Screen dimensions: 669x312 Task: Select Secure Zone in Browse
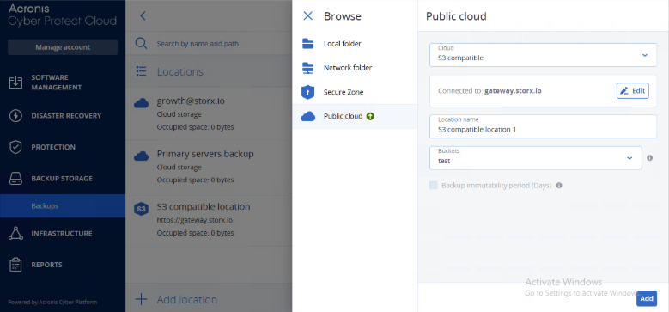point(355,92)
